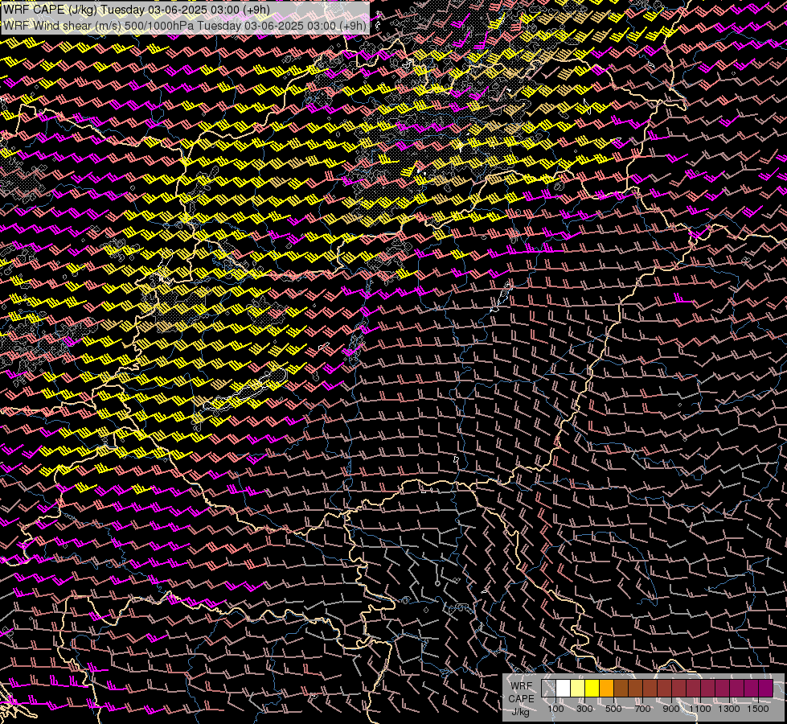The height and width of the screenshot is (724, 787).
Task: Click the legend value '1100'
Action: [699, 709]
